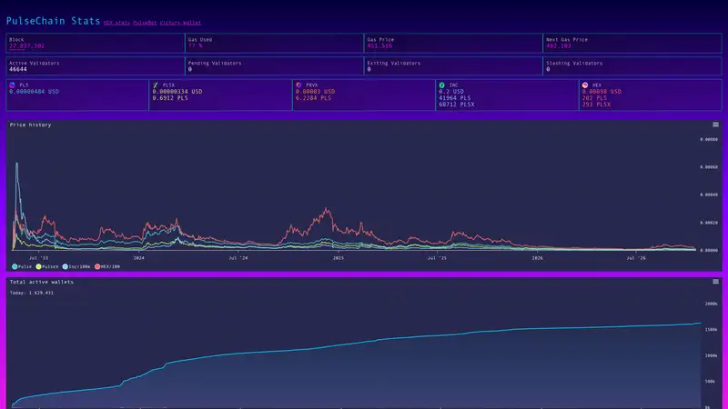
Task: Click the 60712 PLSX value
Action: pyautogui.click(x=457, y=105)
